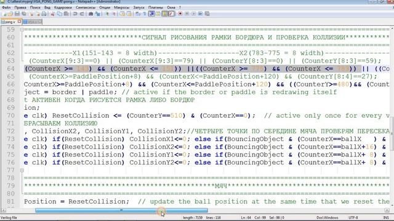Click the Save recorded macro icon
This screenshot has width=394, height=221.
pos(207,14)
